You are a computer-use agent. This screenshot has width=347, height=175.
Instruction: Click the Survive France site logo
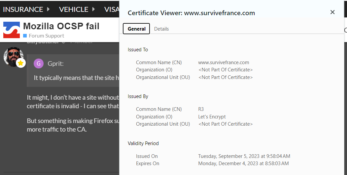12,30
